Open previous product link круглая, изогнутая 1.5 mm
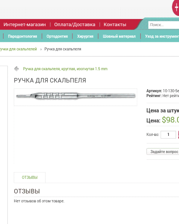The height and width of the screenshot is (224, 179). [x=65, y=69]
